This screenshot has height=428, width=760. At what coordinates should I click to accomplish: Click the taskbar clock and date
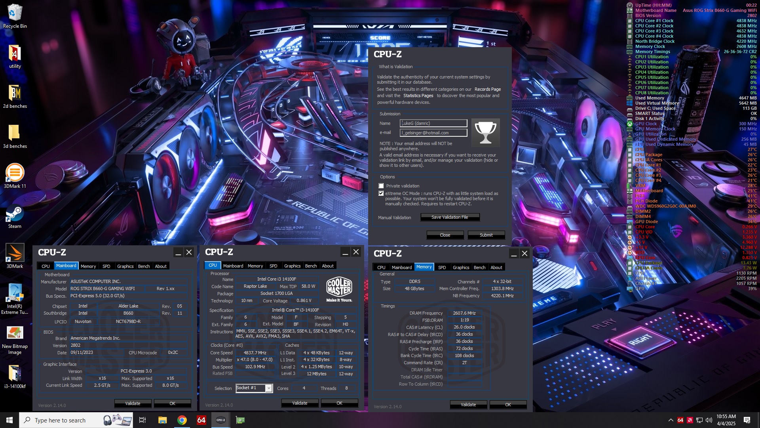[726, 420]
